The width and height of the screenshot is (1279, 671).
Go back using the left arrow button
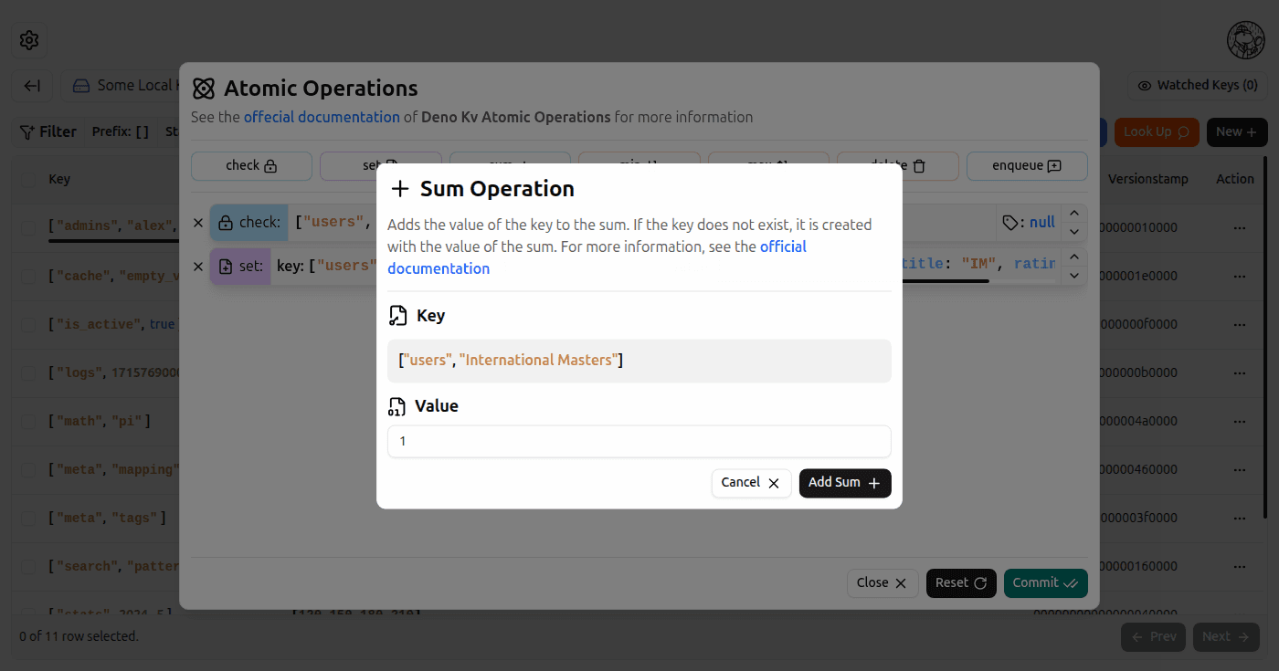pyautogui.click(x=32, y=86)
